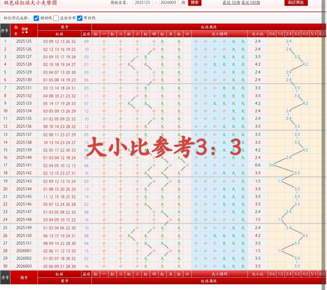Select period number 2026003 in the last row

(24, 266)
